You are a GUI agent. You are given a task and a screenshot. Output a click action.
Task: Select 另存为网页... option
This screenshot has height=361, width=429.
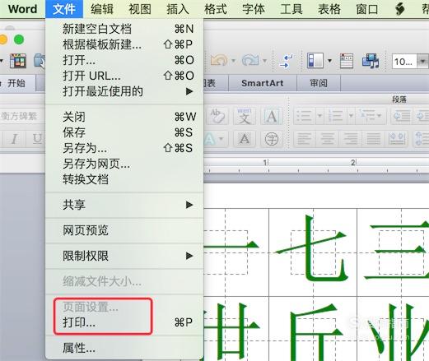tap(124, 164)
